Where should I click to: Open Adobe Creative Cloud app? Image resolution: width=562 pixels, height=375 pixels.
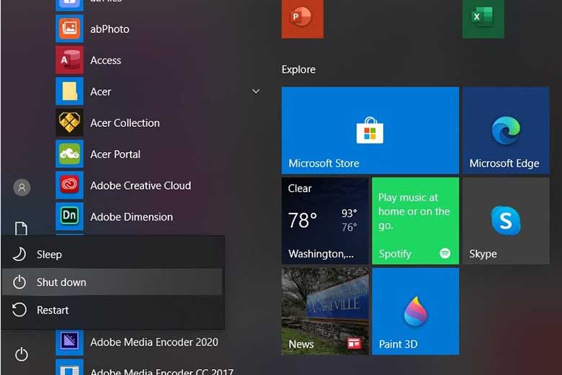tap(140, 185)
